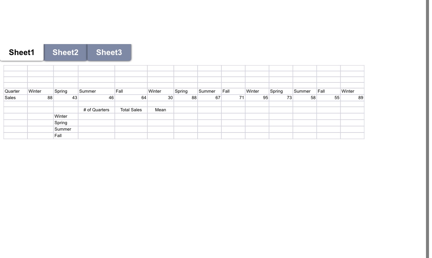Image resolution: width=432 pixels, height=258 pixels.
Task: Click the Total Sales header cell
Action: pyautogui.click(x=131, y=109)
